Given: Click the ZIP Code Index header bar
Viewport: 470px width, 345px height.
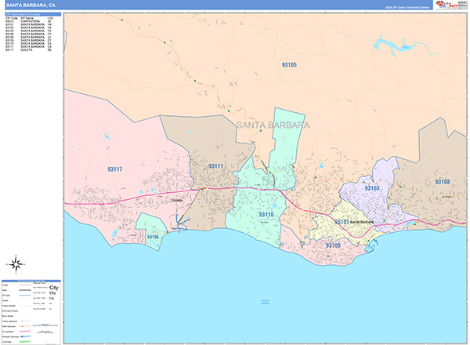Looking at the screenshot, I should [33, 14].
